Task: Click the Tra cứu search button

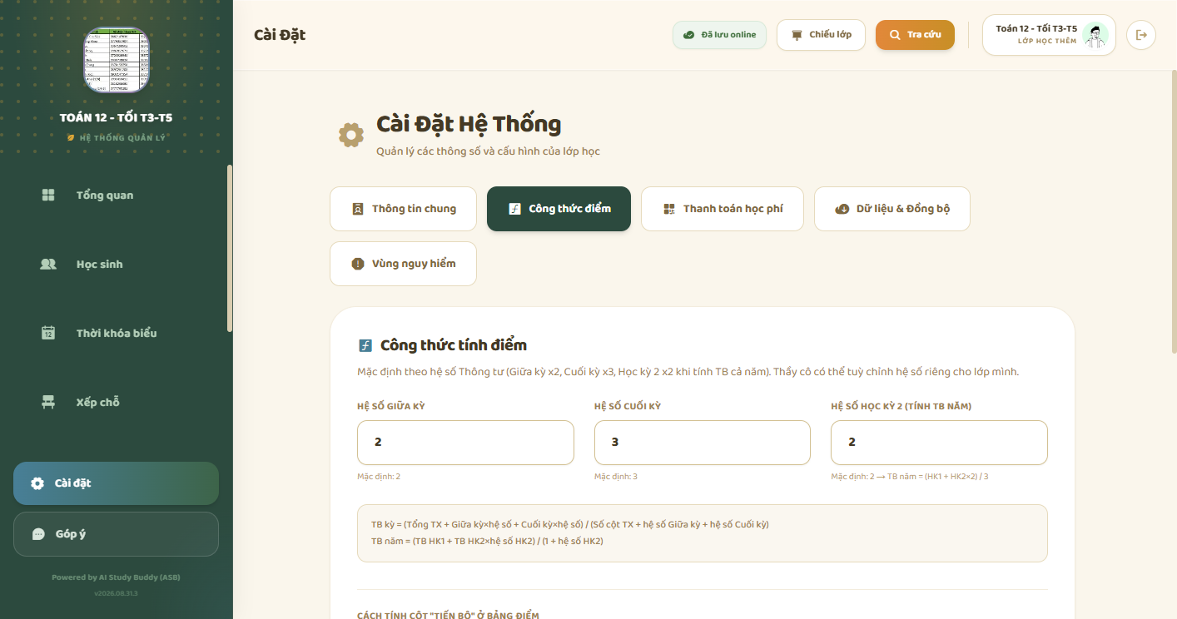Action: click(915, 35)
